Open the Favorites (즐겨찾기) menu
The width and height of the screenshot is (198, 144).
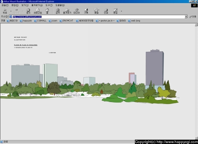click(37, 5)
